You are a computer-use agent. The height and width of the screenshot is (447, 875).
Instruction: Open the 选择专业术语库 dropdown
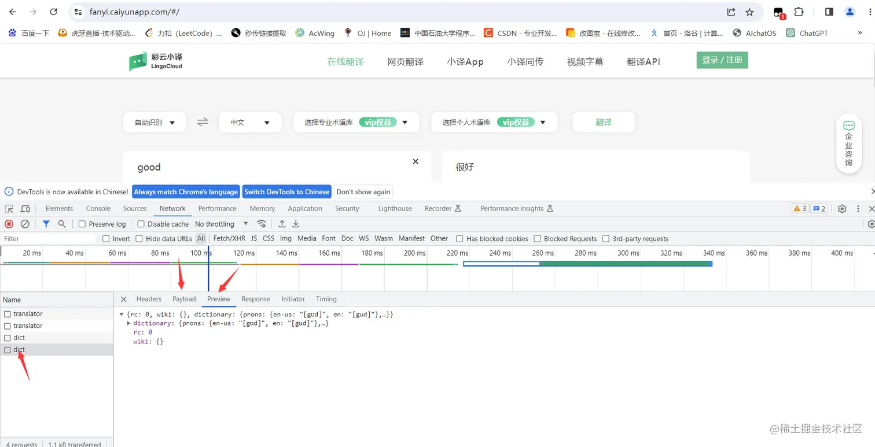click(356, 123)
